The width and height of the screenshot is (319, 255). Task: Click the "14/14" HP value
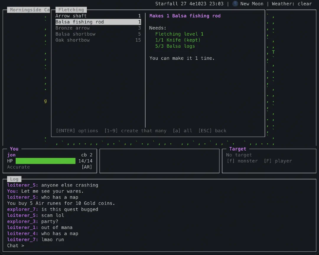point(85,161)
